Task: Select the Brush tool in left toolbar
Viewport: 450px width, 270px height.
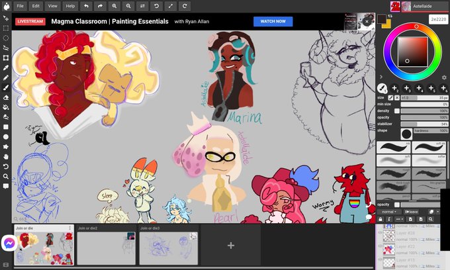Action: 6,87
